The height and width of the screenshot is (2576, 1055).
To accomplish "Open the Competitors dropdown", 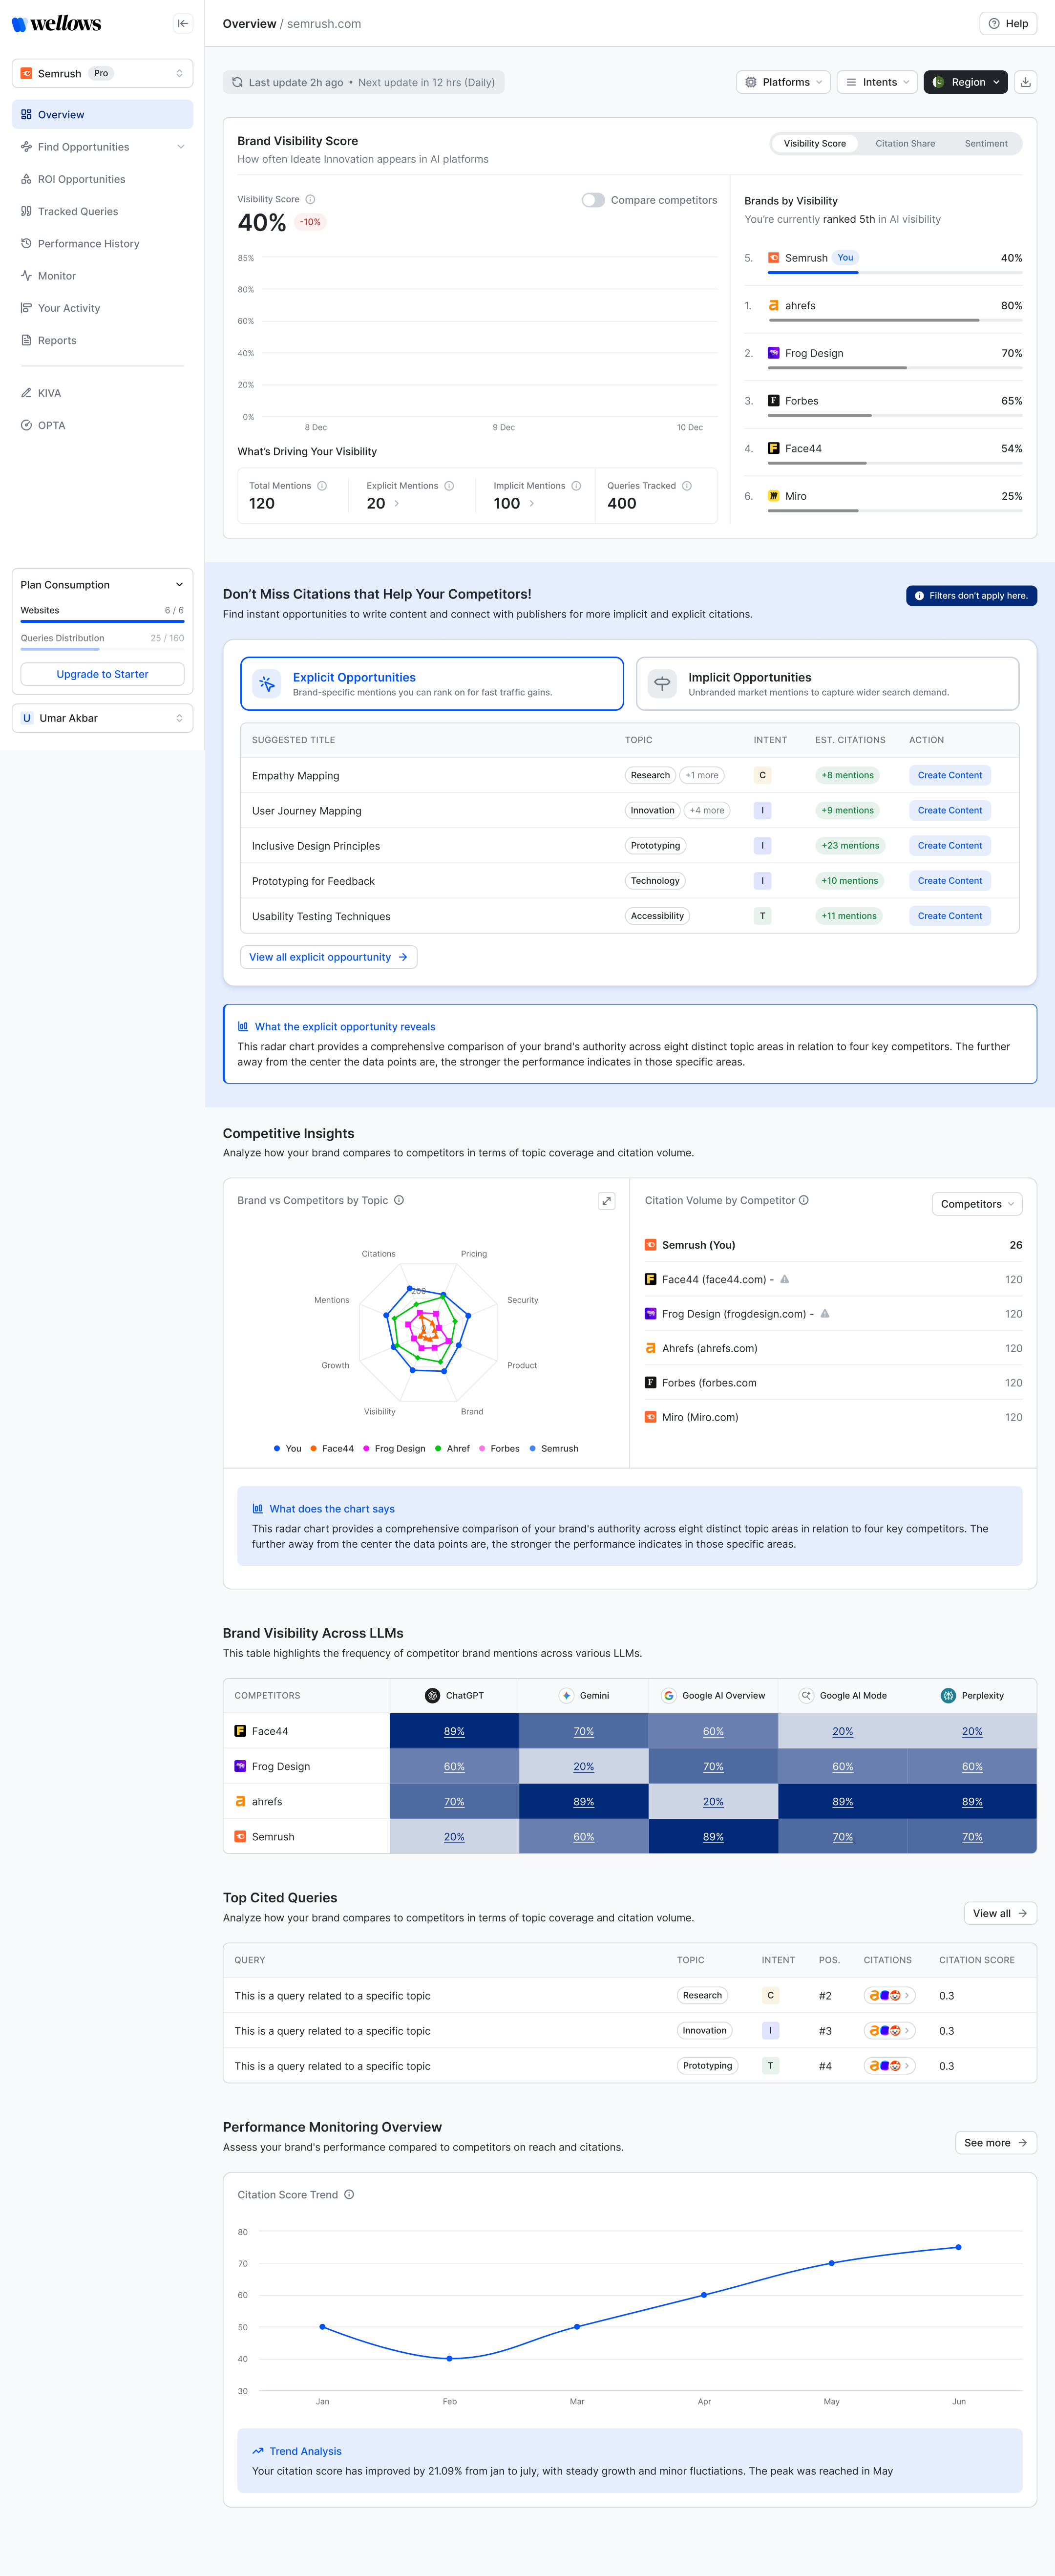I will (977, 1204).
